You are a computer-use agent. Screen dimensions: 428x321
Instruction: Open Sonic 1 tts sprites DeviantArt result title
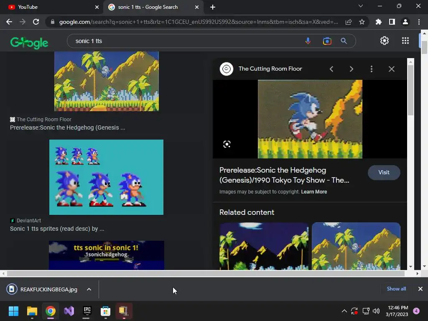(x=57, y=229)
